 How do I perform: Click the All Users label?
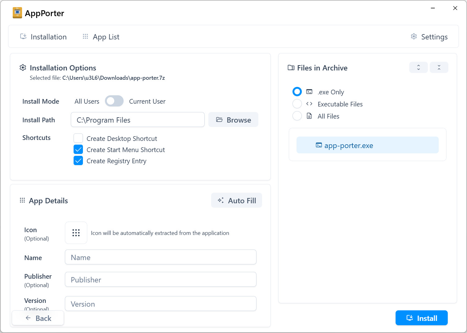(x=87, y=101)
